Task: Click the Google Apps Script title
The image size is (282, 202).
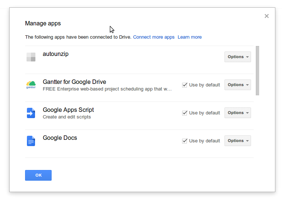Action: tap(68, 110)
